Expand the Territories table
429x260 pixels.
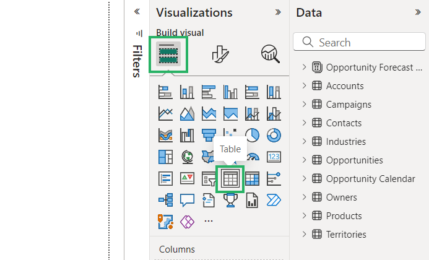304,235
